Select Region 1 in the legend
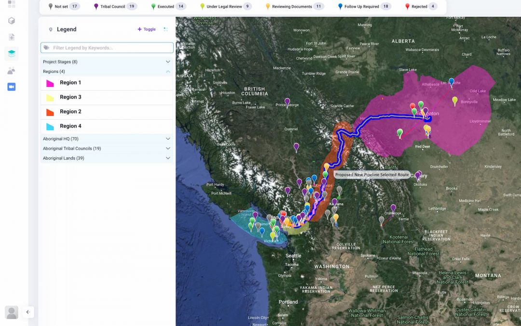 (x=70, y=83)
